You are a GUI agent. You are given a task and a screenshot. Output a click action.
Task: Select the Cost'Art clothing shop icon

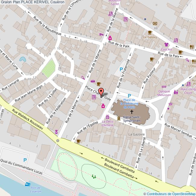tap(166, 44)
